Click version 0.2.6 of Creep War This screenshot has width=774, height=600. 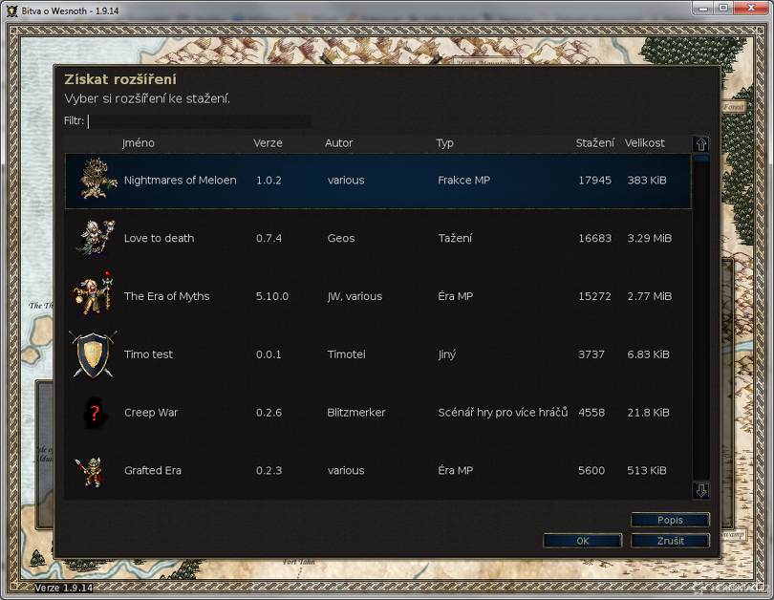269,413
